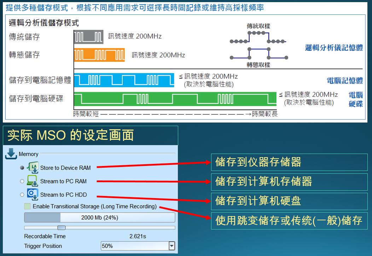The width and height of the screenshot is (372, 256).
Task: Click the Stream to PC HDD label
Action: (63, 195)
